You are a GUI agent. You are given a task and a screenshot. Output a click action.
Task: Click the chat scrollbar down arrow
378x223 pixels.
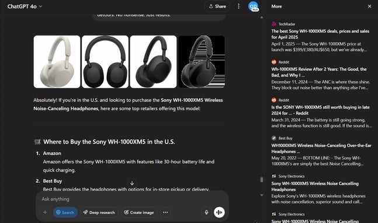coord(262,195)
